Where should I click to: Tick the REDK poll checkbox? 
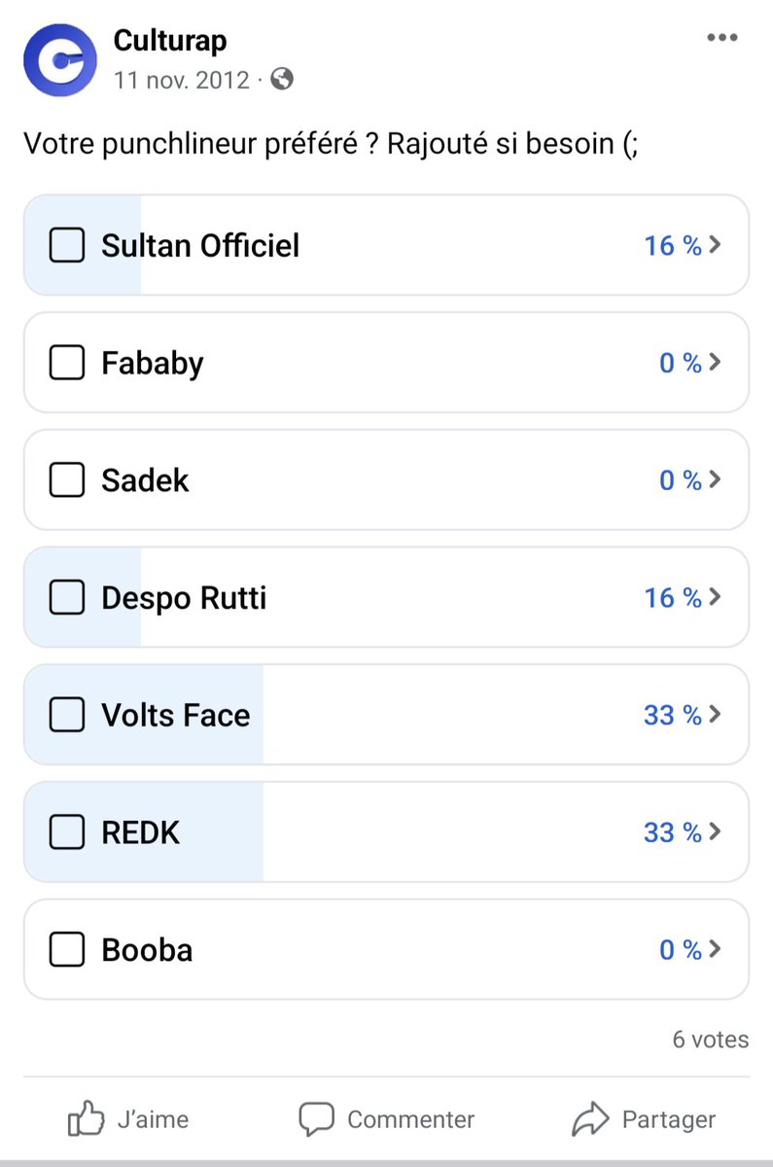point(67,832)
